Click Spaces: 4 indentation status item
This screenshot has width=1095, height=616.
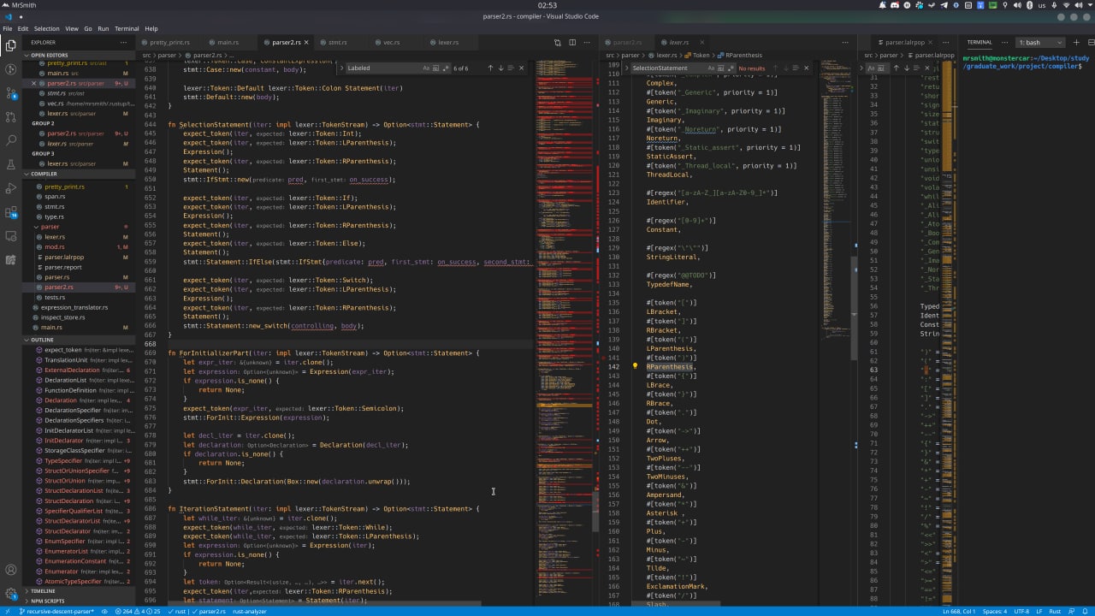994,612
